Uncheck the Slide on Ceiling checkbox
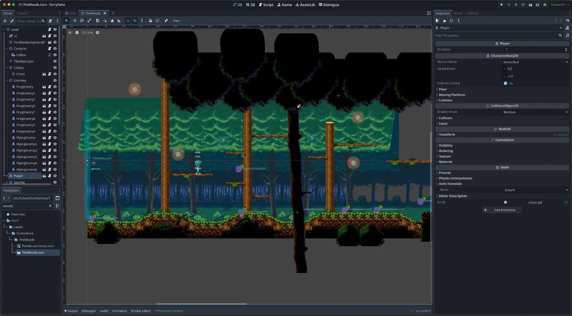This screenshot has width=572, height=316. 505,83
